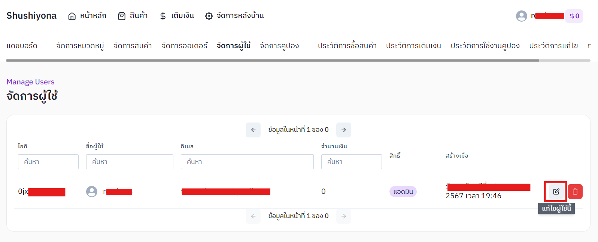Click the bottom next page arrow
This screenshot has width=598, height=242.
[343, 216]
